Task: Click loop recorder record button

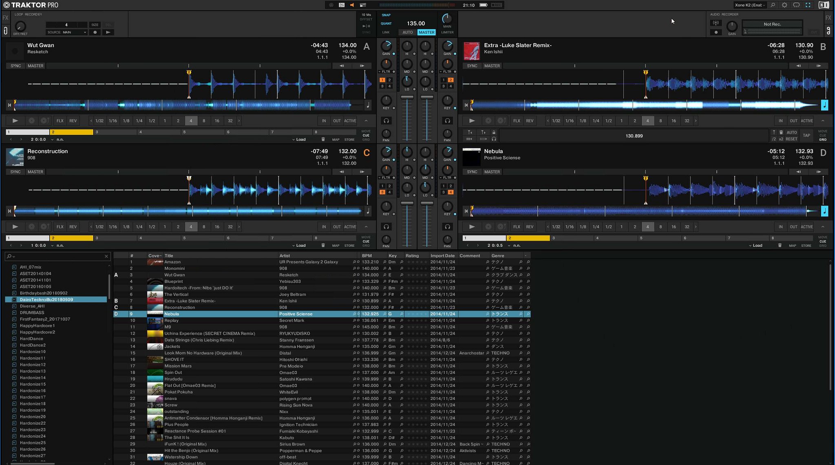Action: click(x=95, y=32)
